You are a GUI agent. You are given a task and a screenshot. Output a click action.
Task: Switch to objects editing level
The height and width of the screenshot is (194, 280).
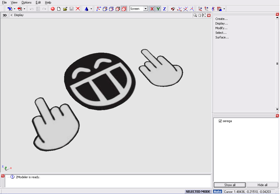pyautogui.click(x=118, y=9)
